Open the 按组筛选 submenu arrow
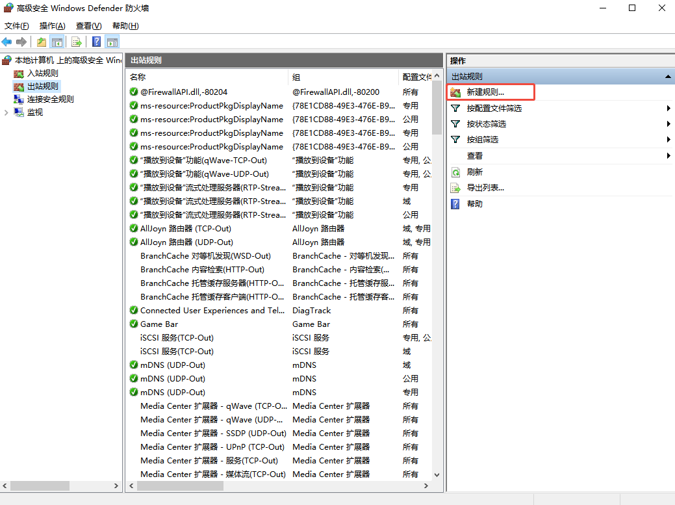The height and width of the screenshot is (505, 675). 668,140
